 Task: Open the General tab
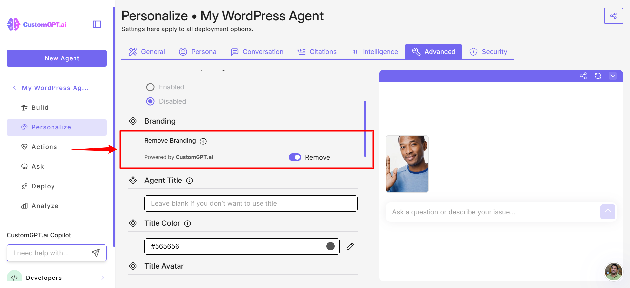tap(147, 52)
